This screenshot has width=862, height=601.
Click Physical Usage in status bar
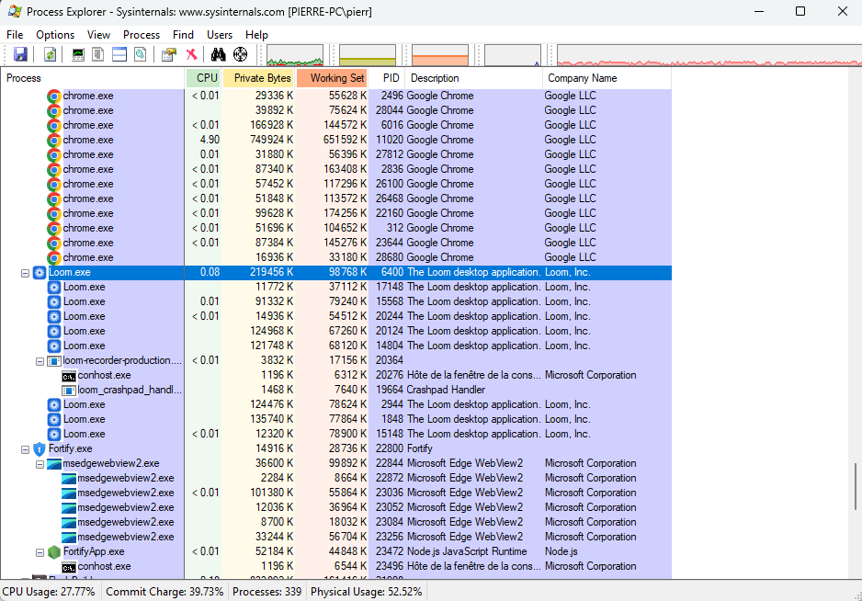366,592
